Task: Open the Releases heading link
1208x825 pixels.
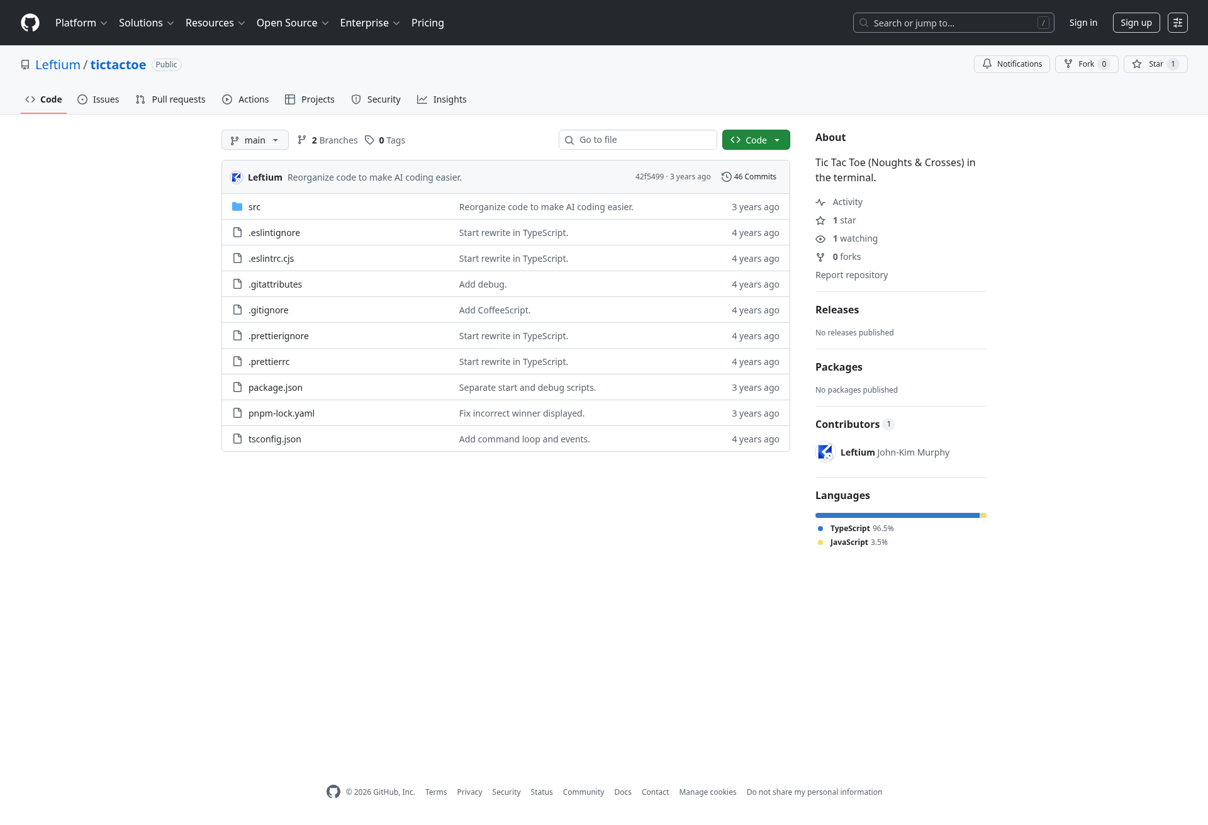Action: pos(837,310)
